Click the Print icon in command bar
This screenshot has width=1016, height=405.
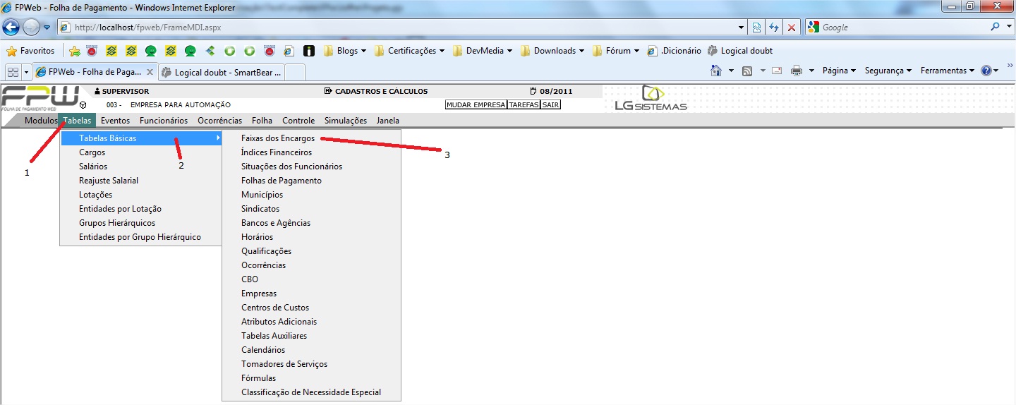coord(797,71)
